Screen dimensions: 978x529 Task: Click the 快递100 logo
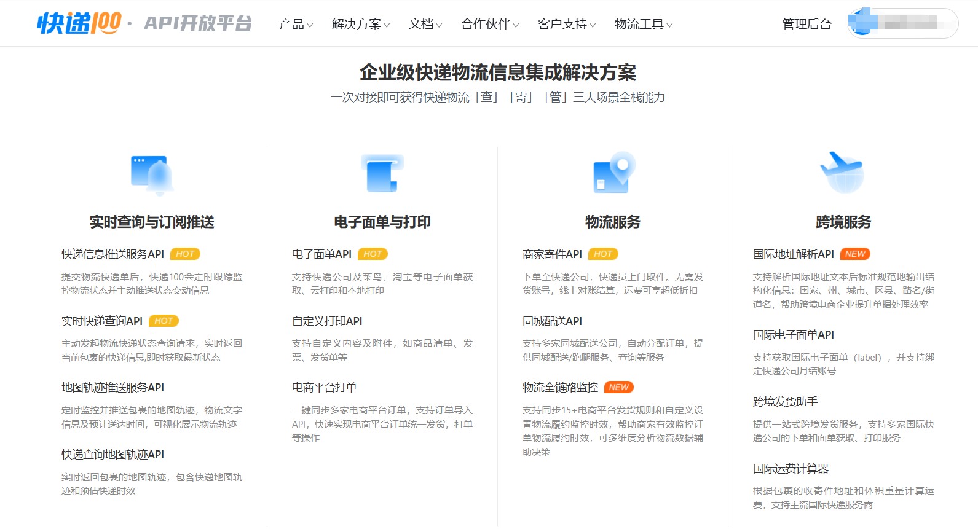point(79,23)
